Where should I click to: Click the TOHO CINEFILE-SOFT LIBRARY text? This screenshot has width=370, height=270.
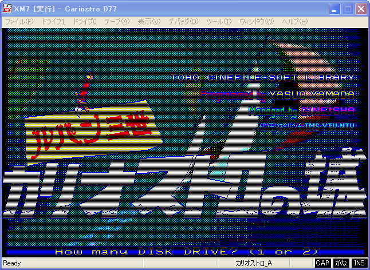pyautogui.click(x=262, y=78)
